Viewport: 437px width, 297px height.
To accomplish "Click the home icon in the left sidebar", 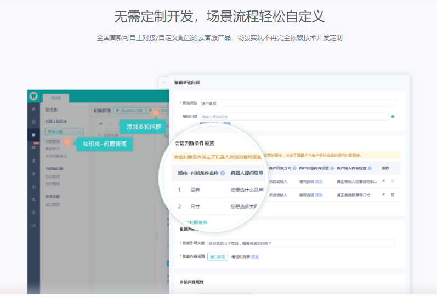I will [x=33, y=110].
